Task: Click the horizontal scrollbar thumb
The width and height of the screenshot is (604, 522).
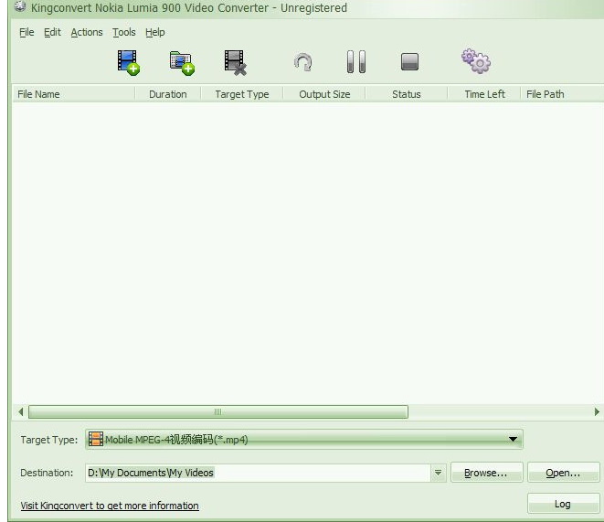Action: 218,411
